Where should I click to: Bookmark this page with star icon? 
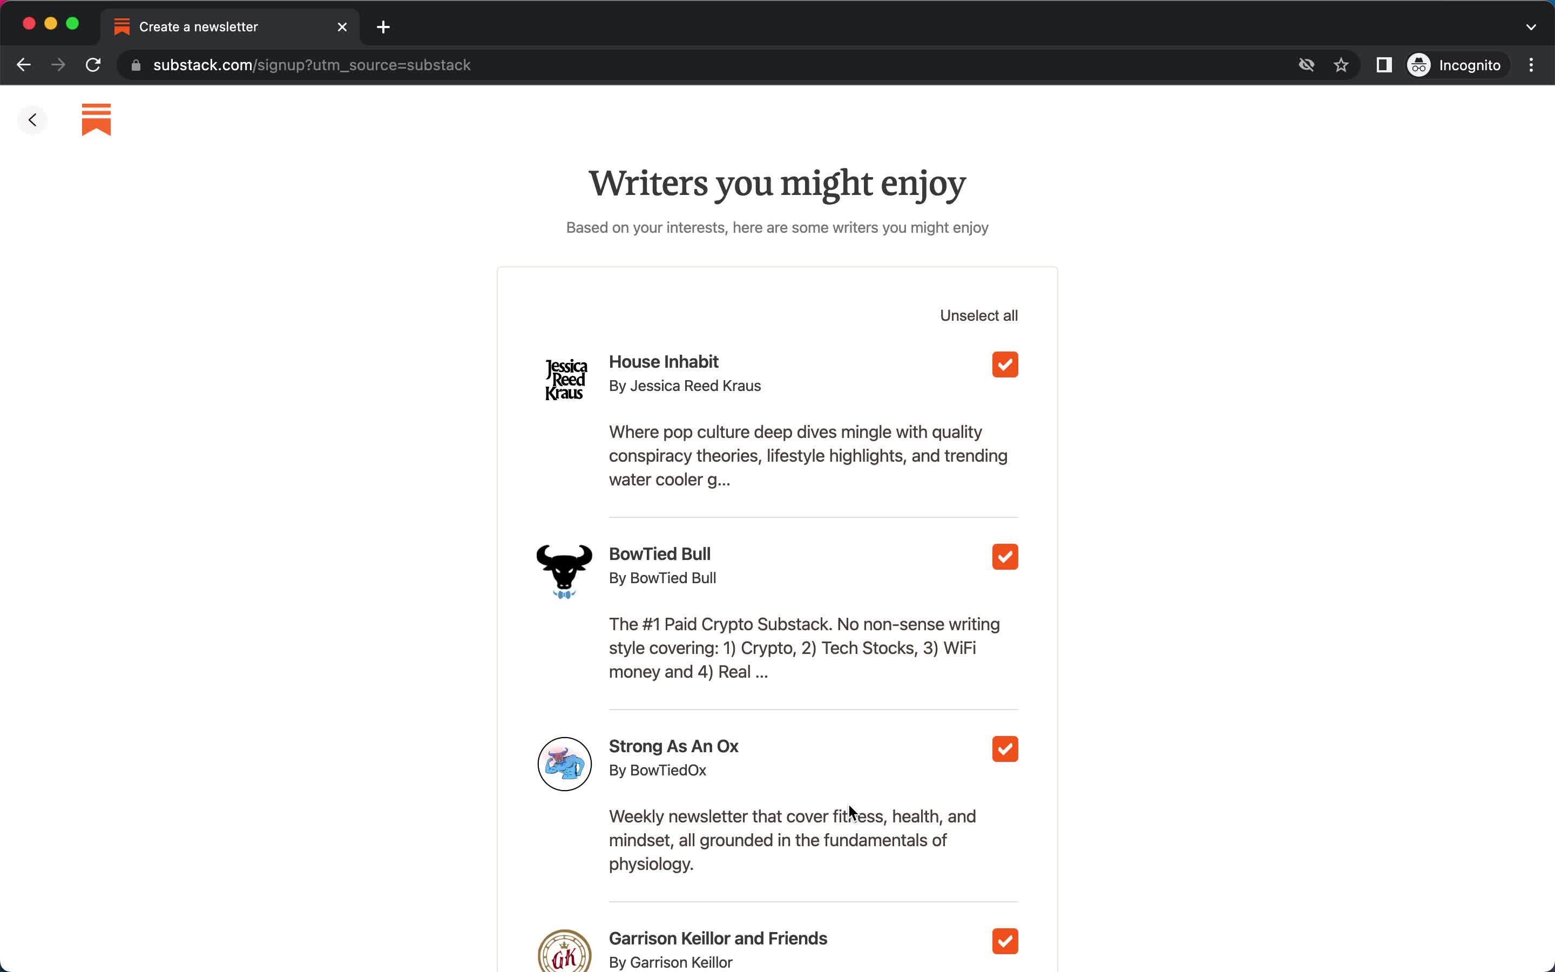[1341, 65]
